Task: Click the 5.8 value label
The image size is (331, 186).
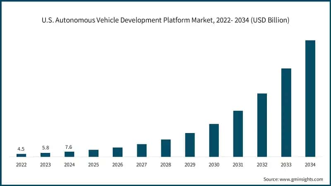Action: pos(46,148)
